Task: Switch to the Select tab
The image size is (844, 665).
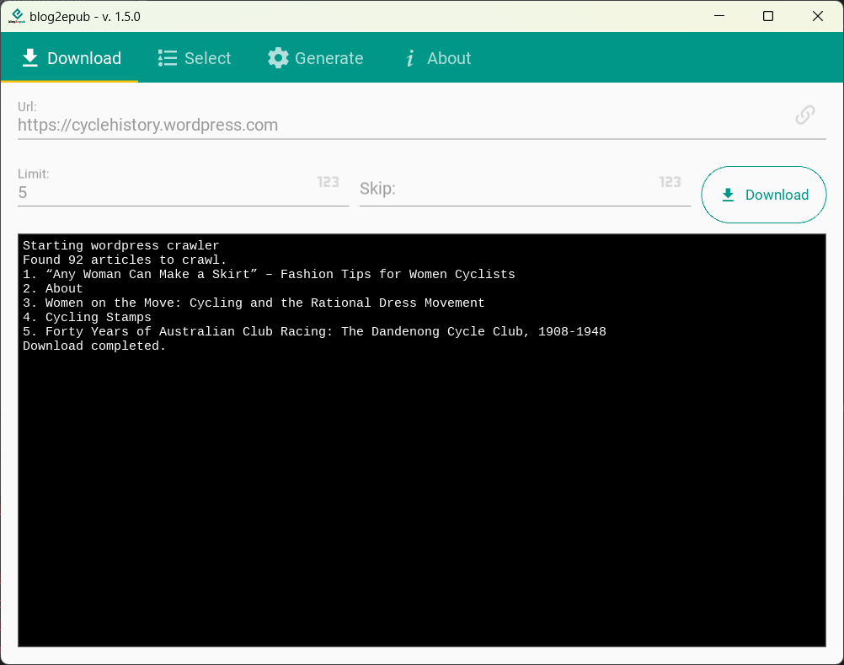Action: point(195,58)
